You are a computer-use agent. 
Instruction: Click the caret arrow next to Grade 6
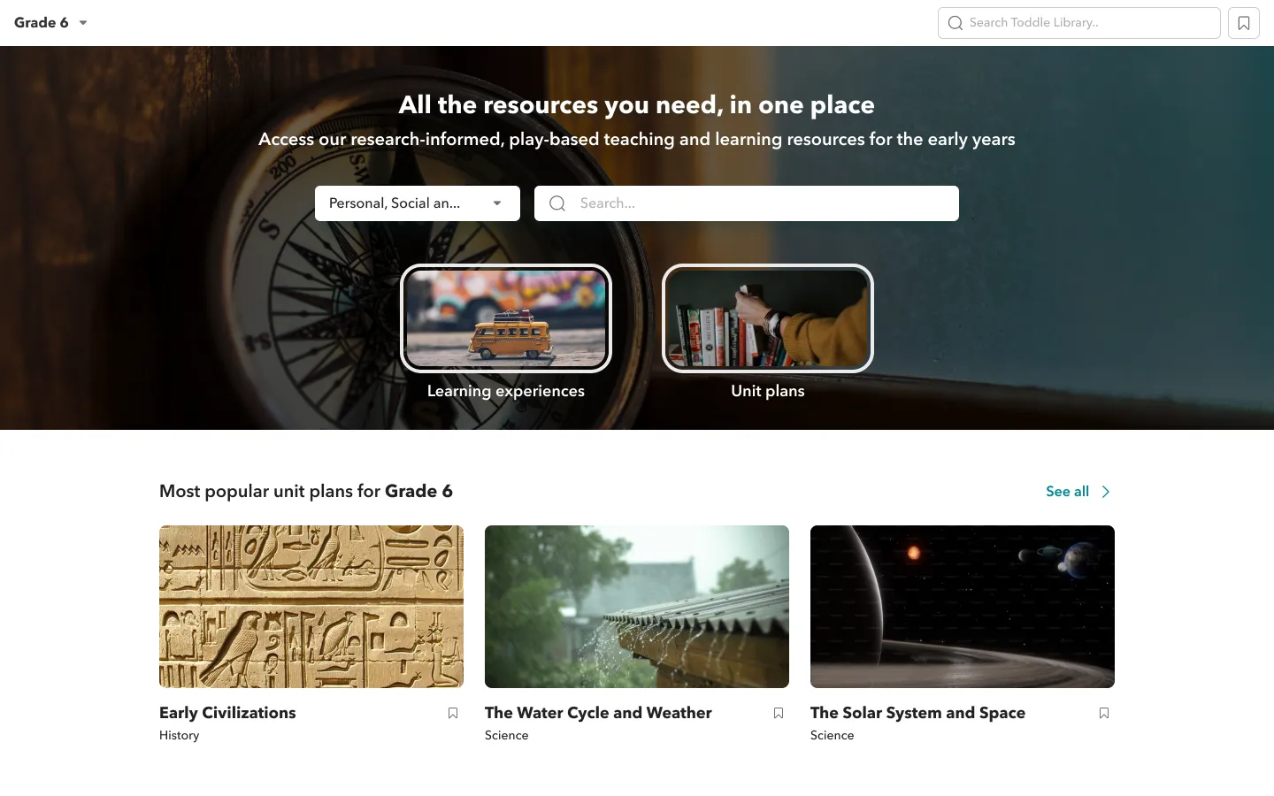coord(83,23)
